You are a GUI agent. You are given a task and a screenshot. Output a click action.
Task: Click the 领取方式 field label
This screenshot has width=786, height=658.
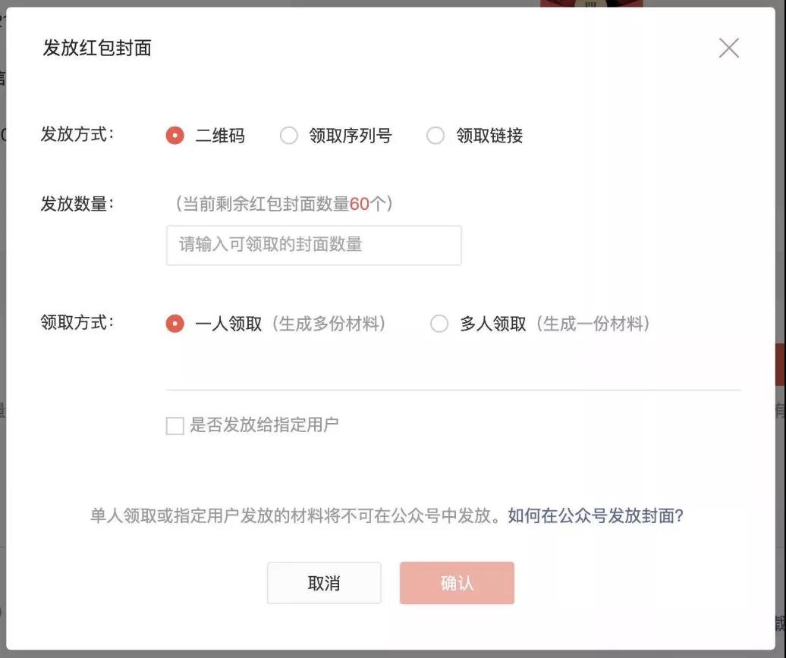coord(77,322)
